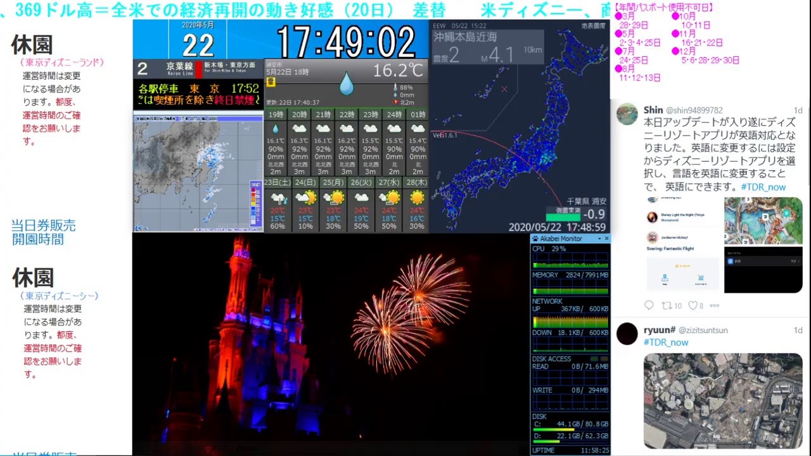The image size is (811, 456).
Task: Click the red X epicenter marker on the map
Action: 504,89
